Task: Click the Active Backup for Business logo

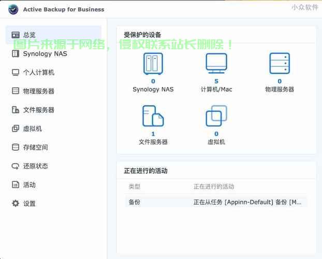Action: (x=13, y=9)
